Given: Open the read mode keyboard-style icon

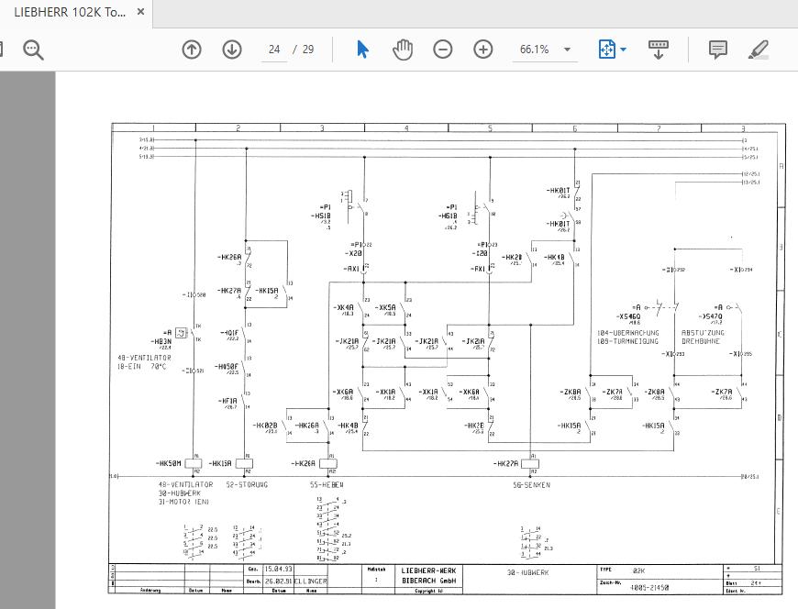Looking at the screenshot, I should (658, 50).
